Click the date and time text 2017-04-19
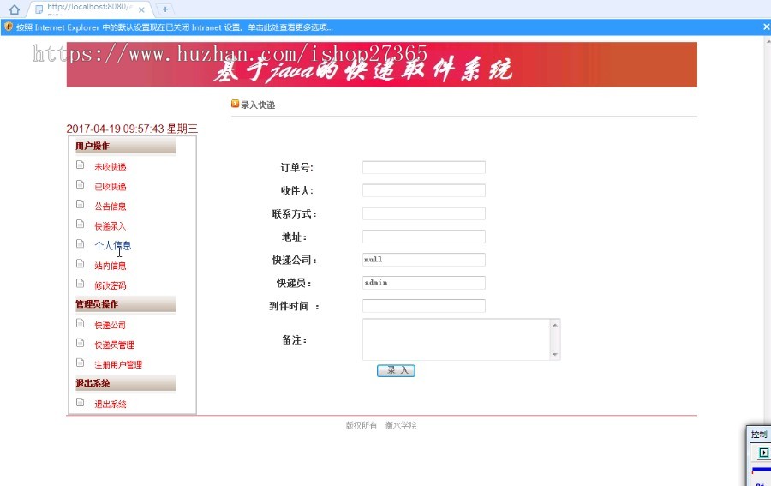The height and width of the screenshot is (486, 771). pos(132,129)
